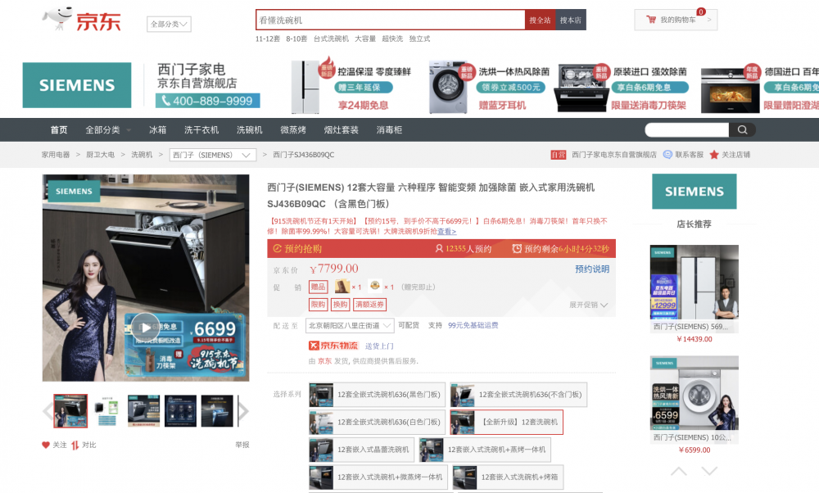819x493 pixels.
Task: Expand the 西门子 (SIEMENS) breadcrumb dropdown
Action: 213,155
